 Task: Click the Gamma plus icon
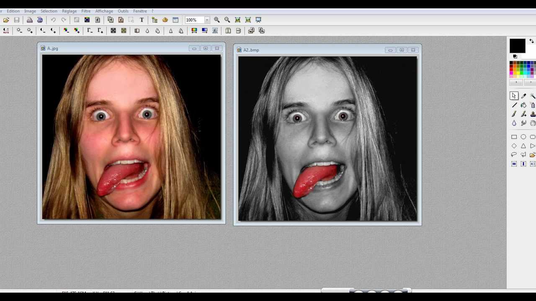coord(100,31)
